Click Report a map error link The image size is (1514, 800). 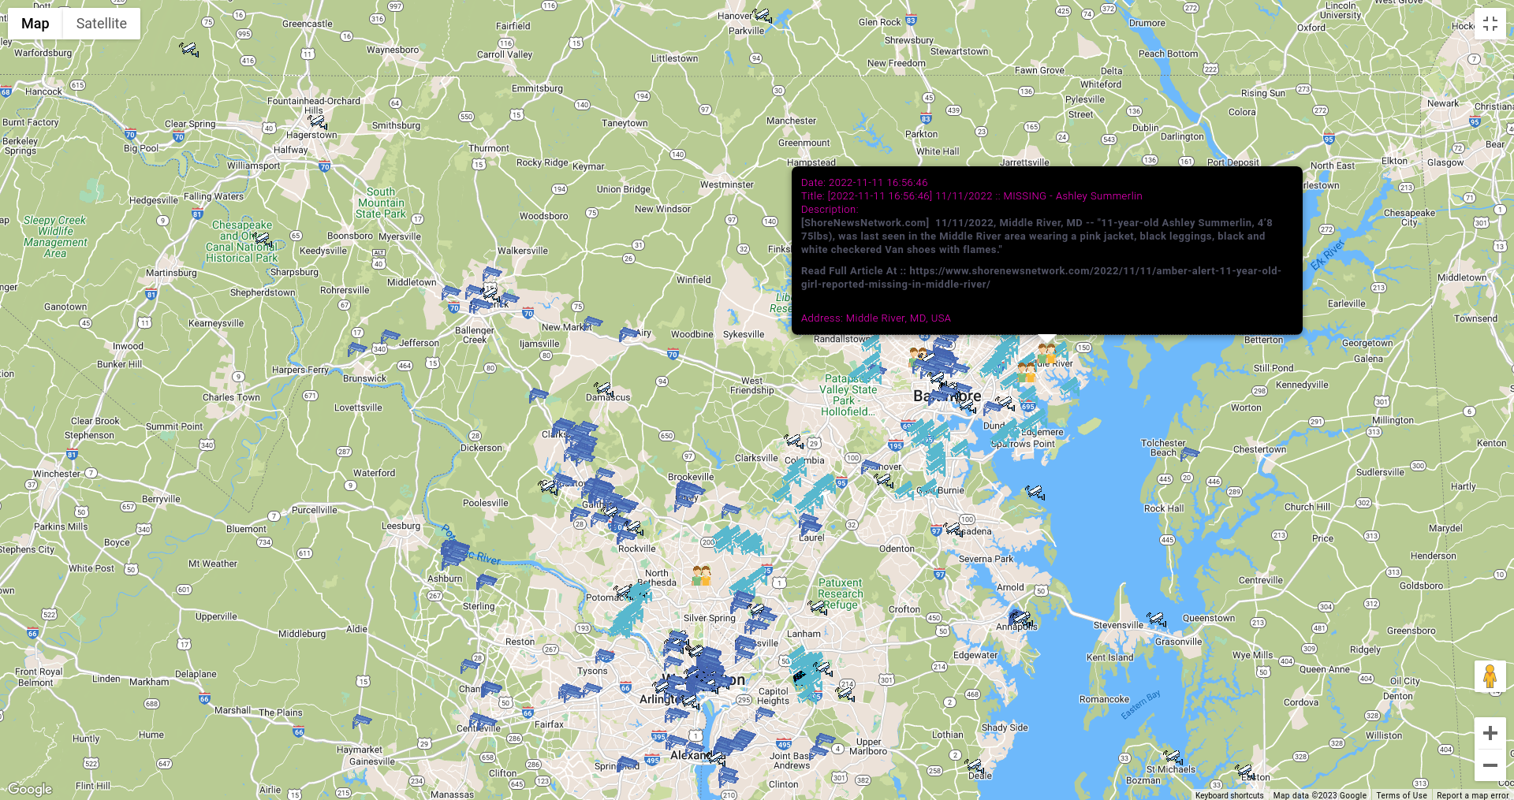(x=1472, y=795)
